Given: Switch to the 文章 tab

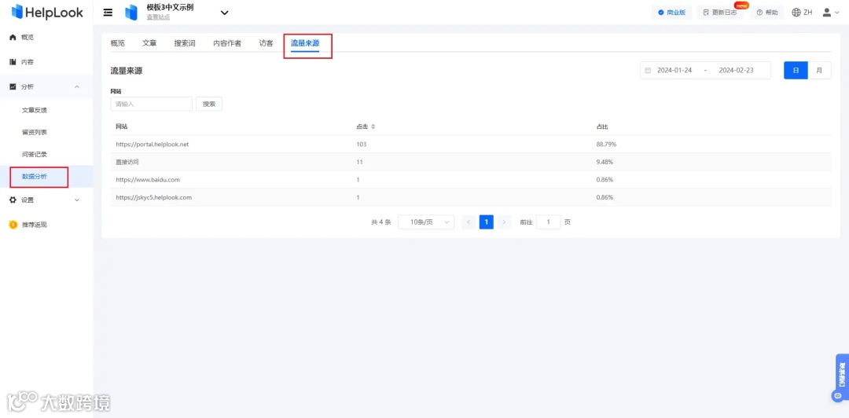Looking at the screenshot, I should tap(149, 43).
